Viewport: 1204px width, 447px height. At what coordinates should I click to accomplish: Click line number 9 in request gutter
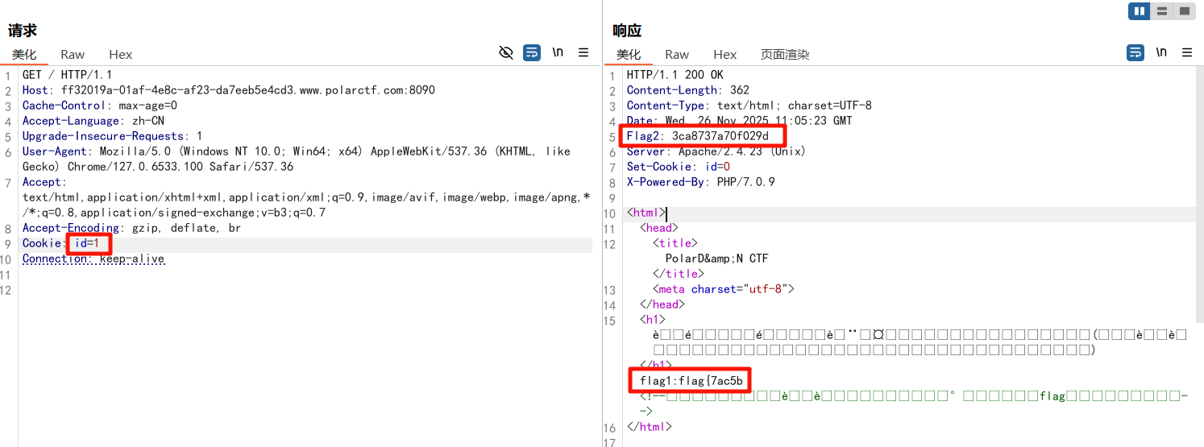[x=6, y=243]
